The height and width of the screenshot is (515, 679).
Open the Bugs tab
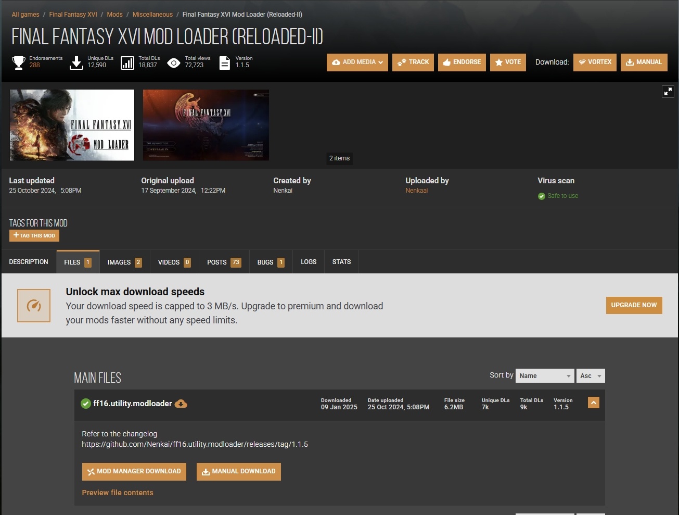pos(271,262)
